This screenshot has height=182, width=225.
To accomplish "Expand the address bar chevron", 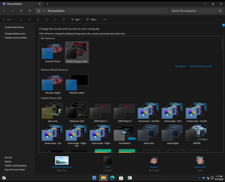I will 44,11.
